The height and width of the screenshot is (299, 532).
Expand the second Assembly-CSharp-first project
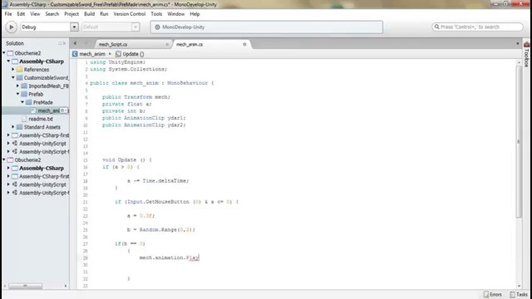[x=8, y=176]
